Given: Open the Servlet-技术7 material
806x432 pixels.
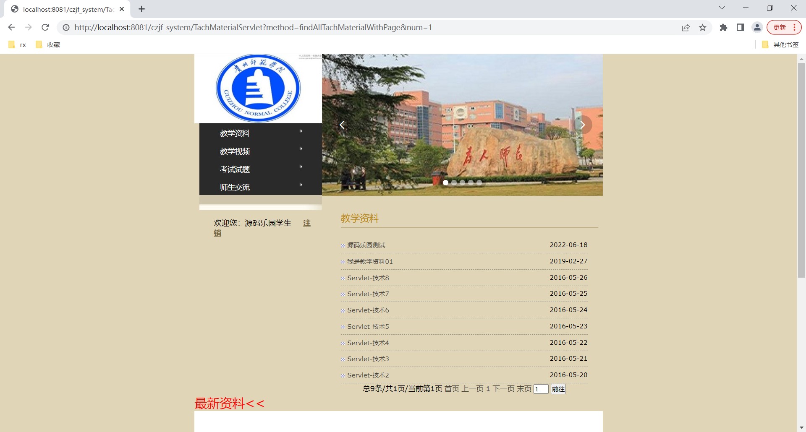Looking at the screenshot, I should pos(368,294).
